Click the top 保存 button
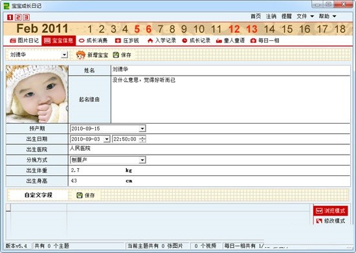356x253 pixels. (x=122, y=55)
